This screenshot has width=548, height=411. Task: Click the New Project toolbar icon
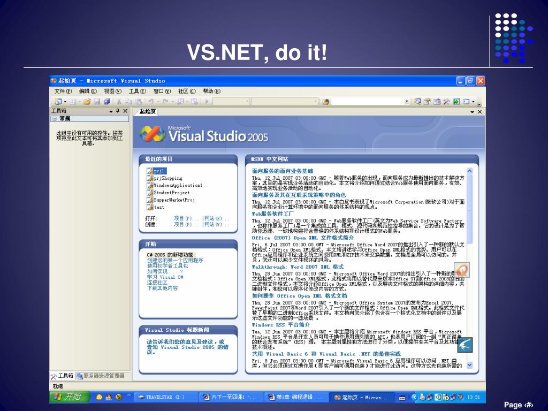tap(58, 101)
